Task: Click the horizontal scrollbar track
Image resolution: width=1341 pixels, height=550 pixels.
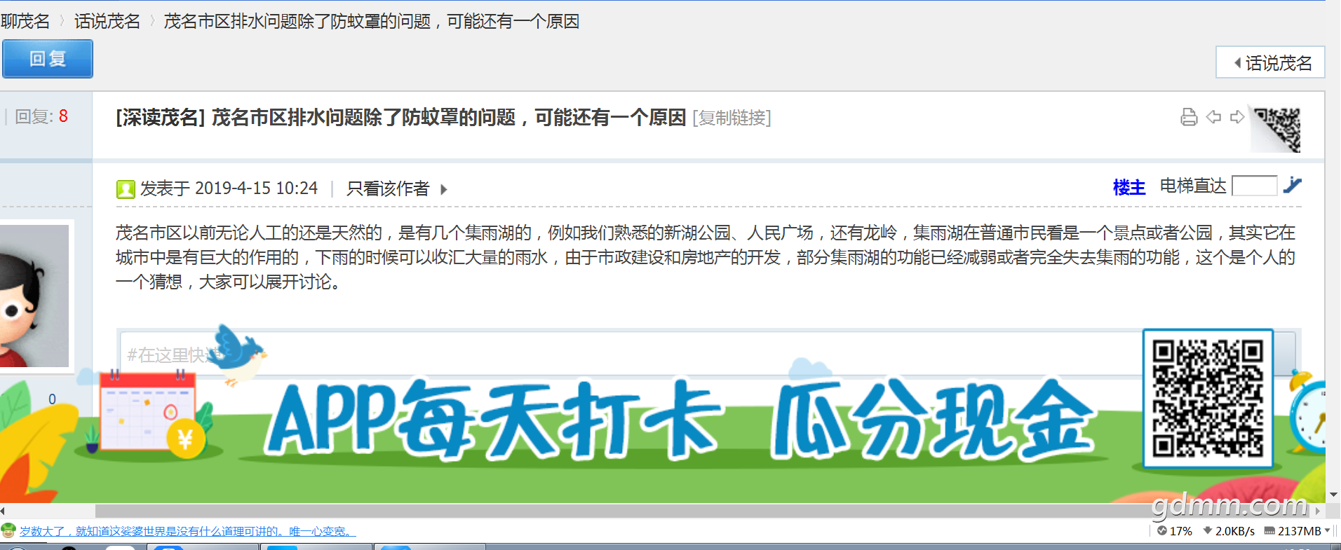Action: (561, 511)
